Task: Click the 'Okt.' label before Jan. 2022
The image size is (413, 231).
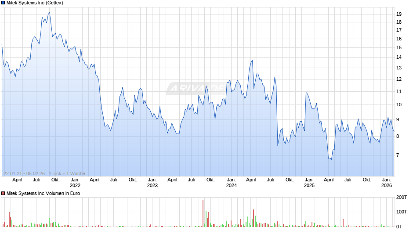Action: [55, 180]
